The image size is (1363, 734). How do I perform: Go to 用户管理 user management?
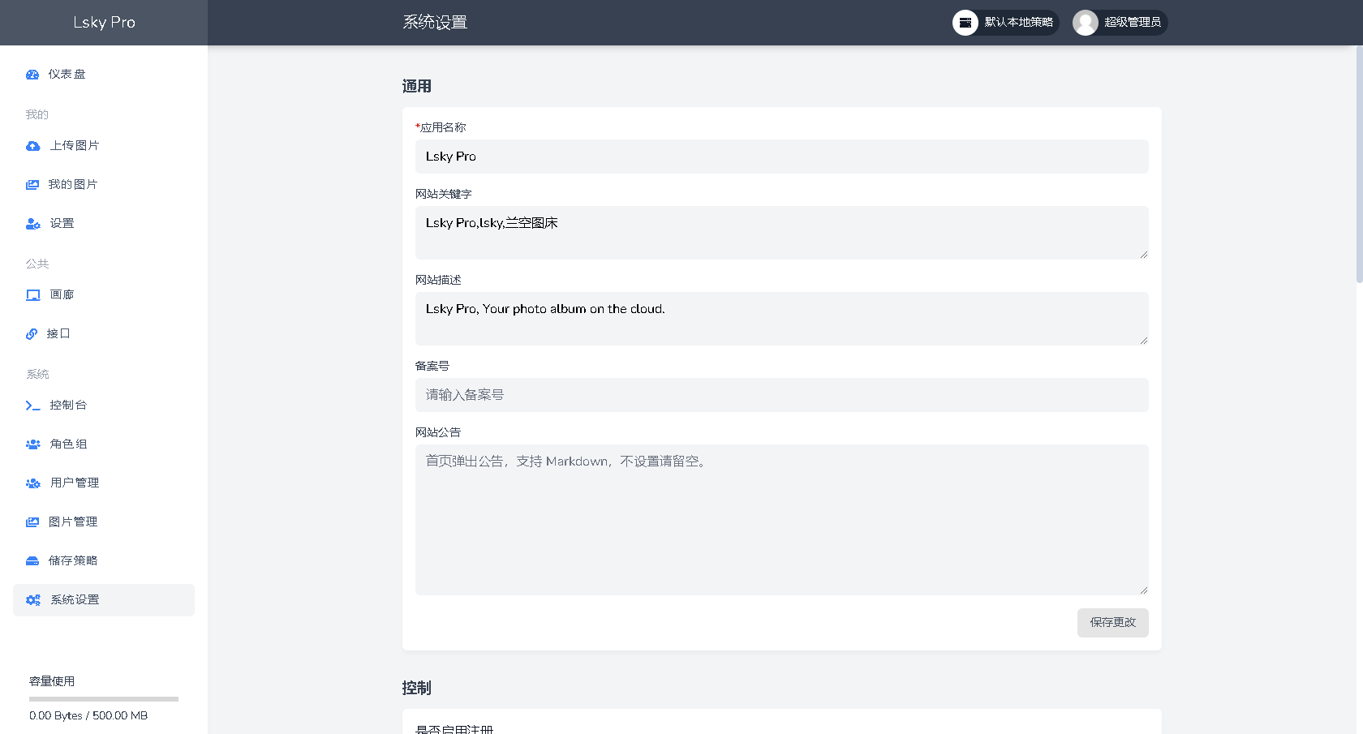coord(104,483)
